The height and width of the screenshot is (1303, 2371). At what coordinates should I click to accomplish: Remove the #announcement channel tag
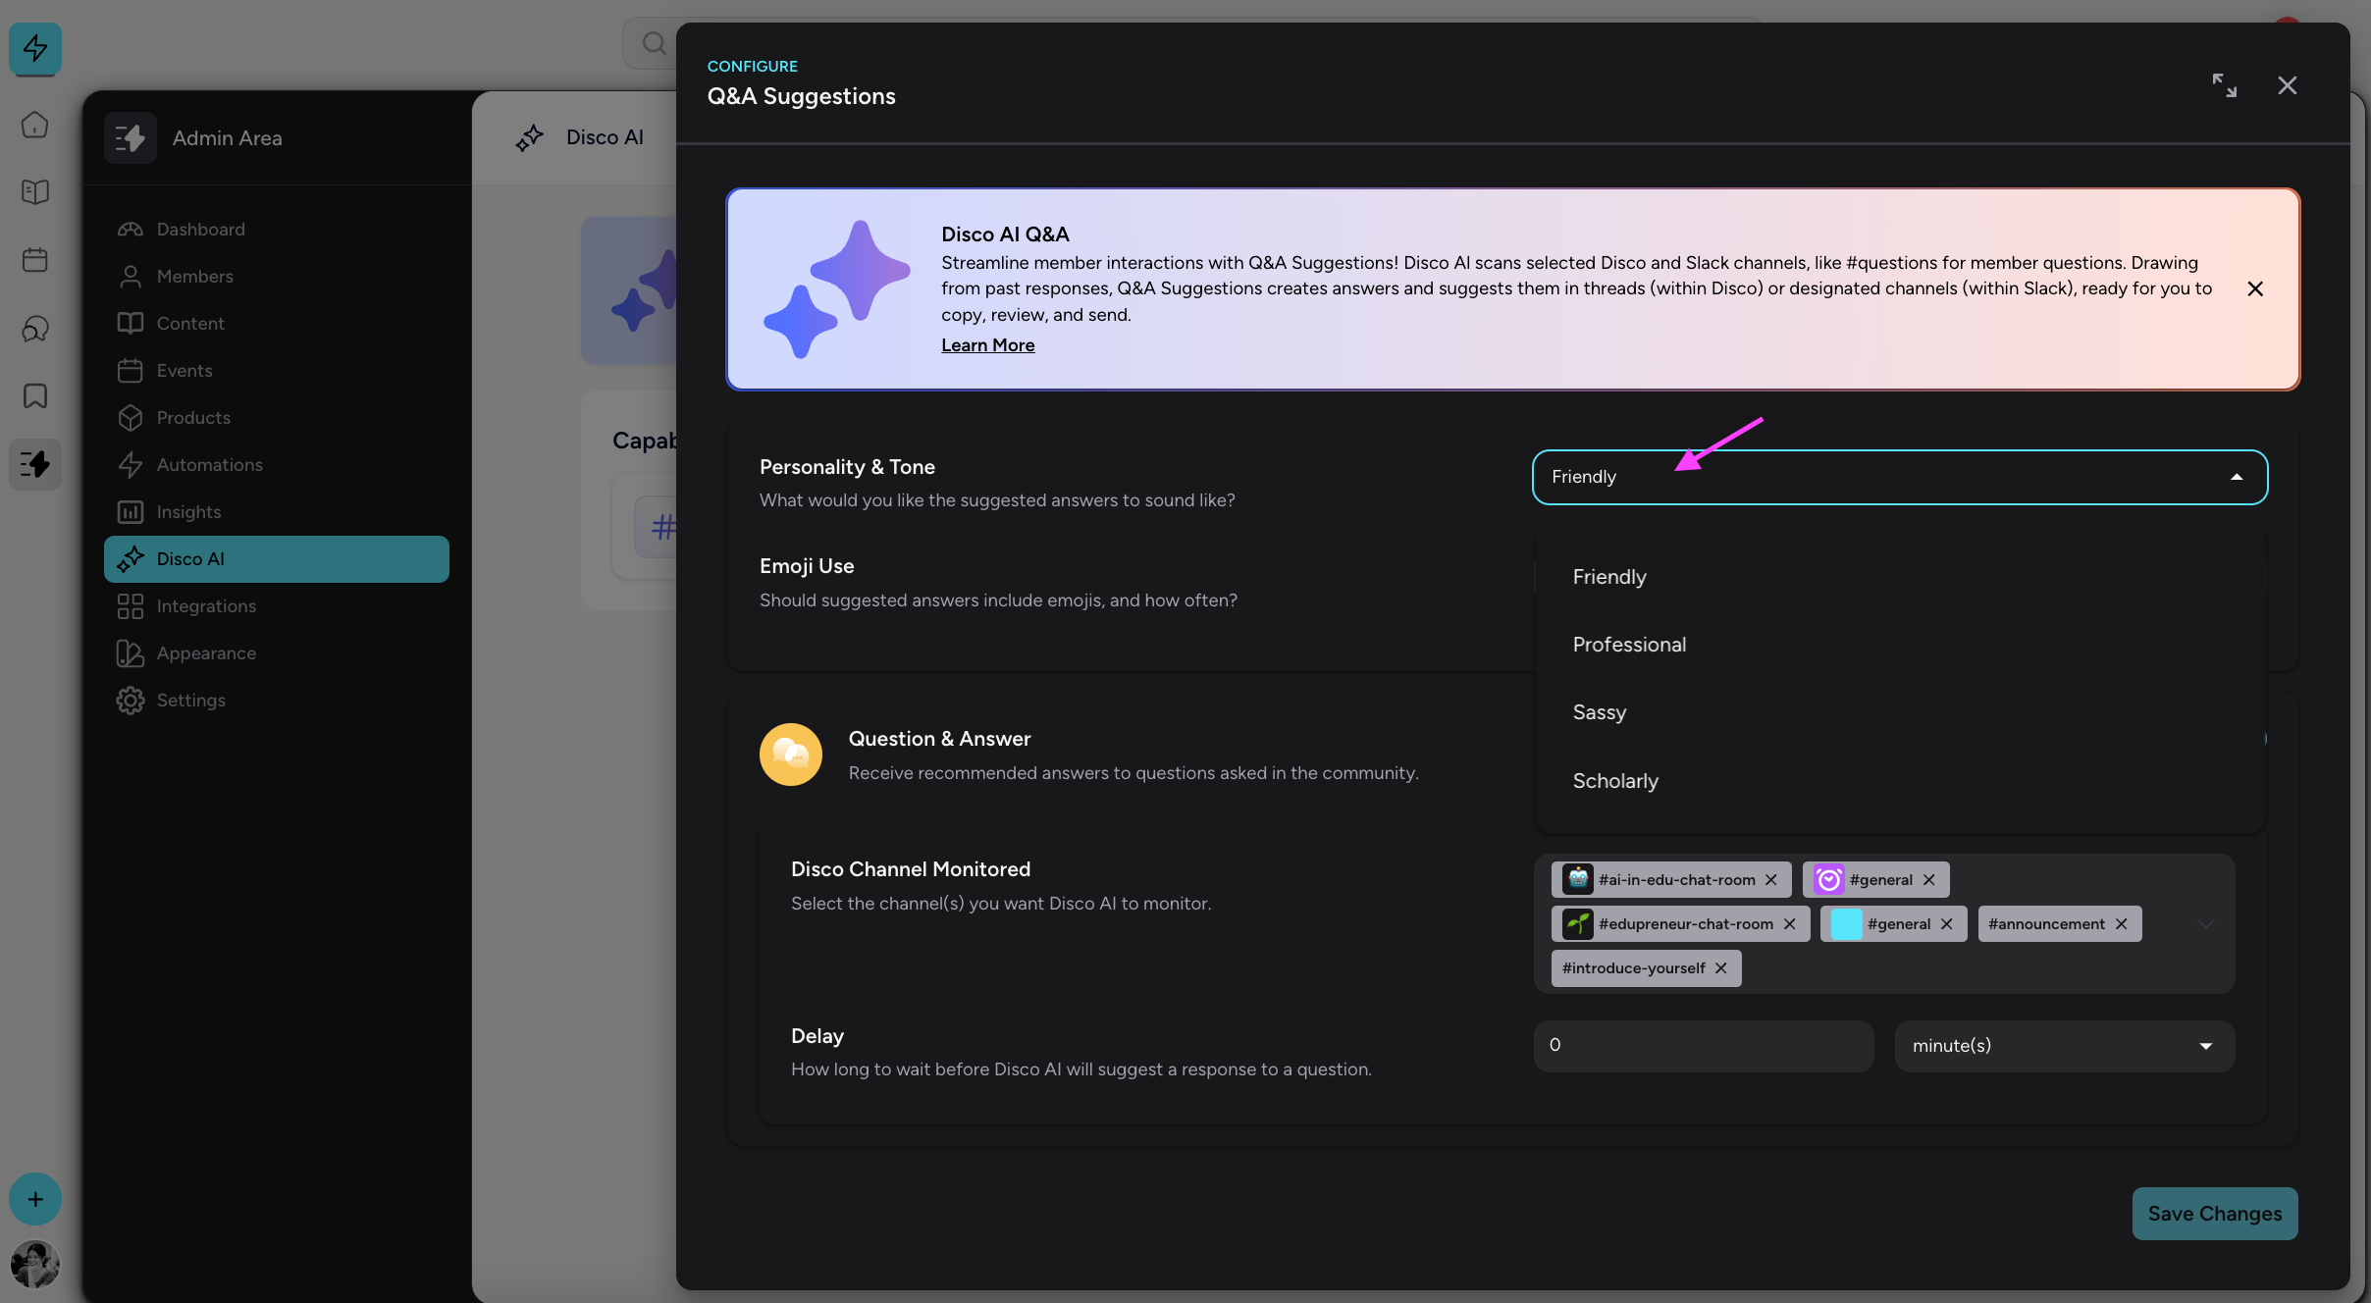point(2122,924)
